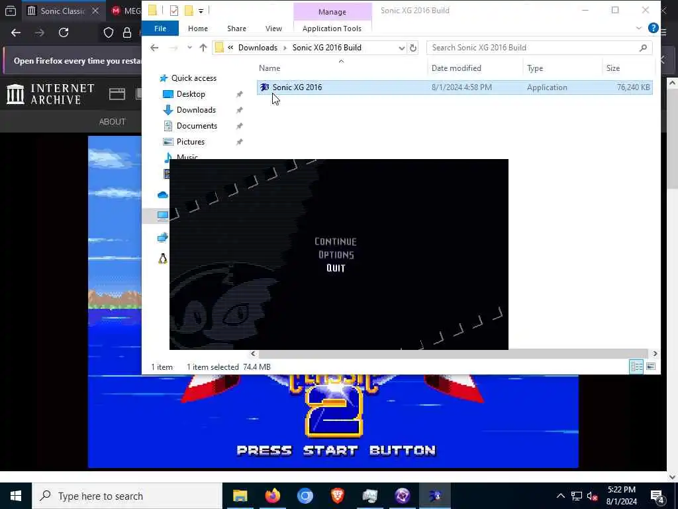Viewport: 678px width, 509px height.
Task: Switch to the Share ribbon tab
Action: click(236, 28)
